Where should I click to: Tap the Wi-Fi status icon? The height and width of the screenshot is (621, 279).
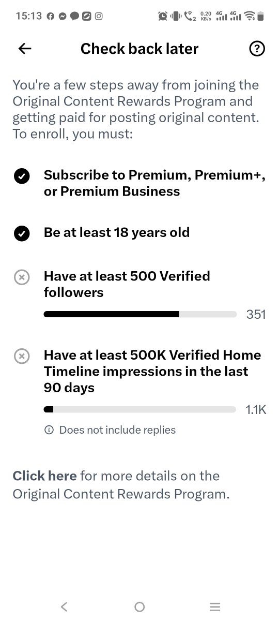point(250,16)
